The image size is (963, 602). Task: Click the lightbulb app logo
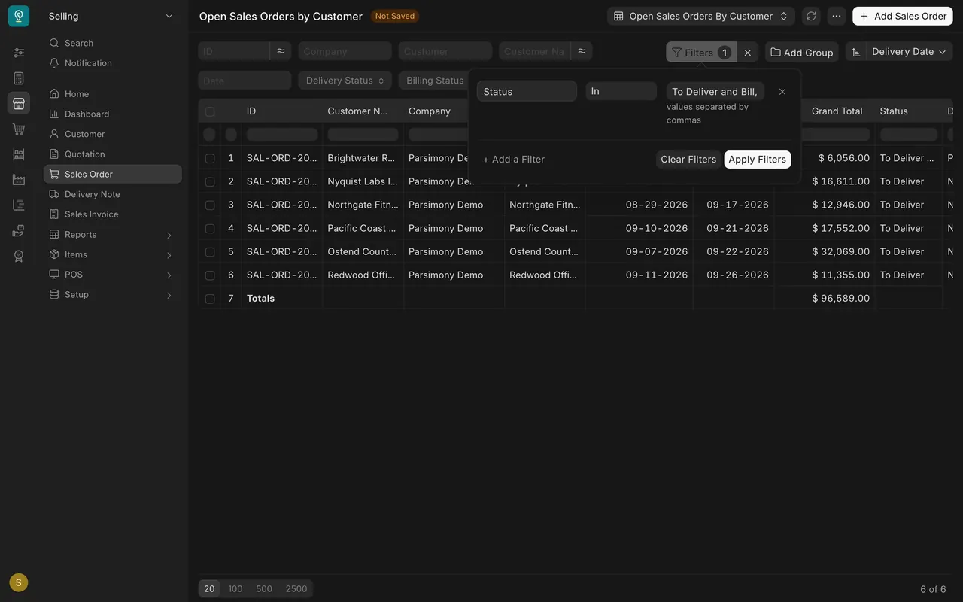(x=19, y=16)
